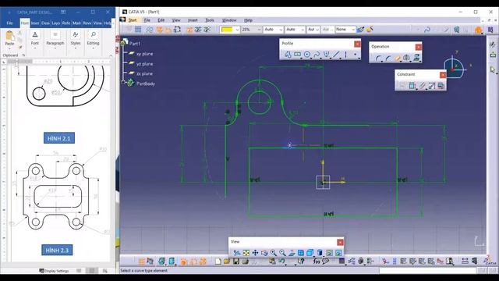Open the None layer dropdown
Viewport: 499px width, 281px height.
(x=353, y=30)
